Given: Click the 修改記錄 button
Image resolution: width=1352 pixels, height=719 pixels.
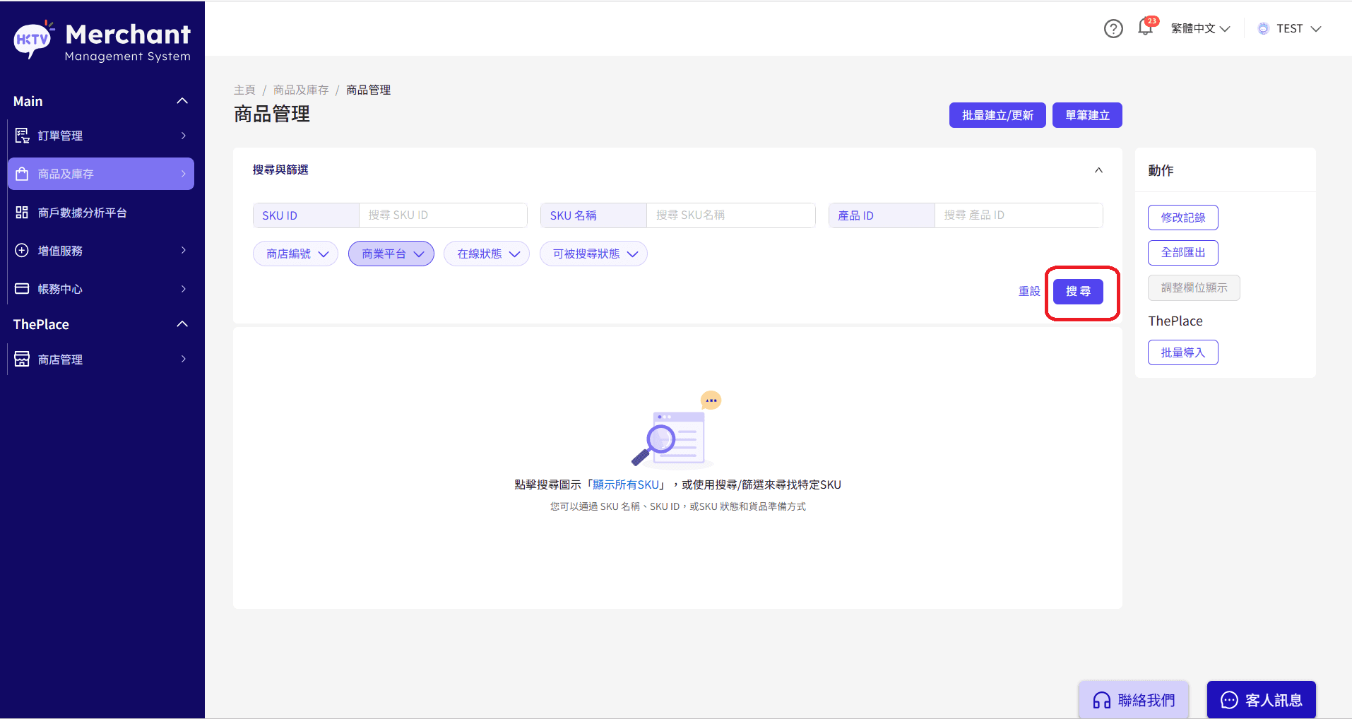Looking at the screenshot, I should 1183,218.
